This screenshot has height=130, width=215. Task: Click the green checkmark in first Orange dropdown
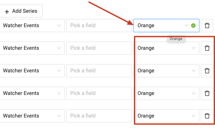click(193, 26)
